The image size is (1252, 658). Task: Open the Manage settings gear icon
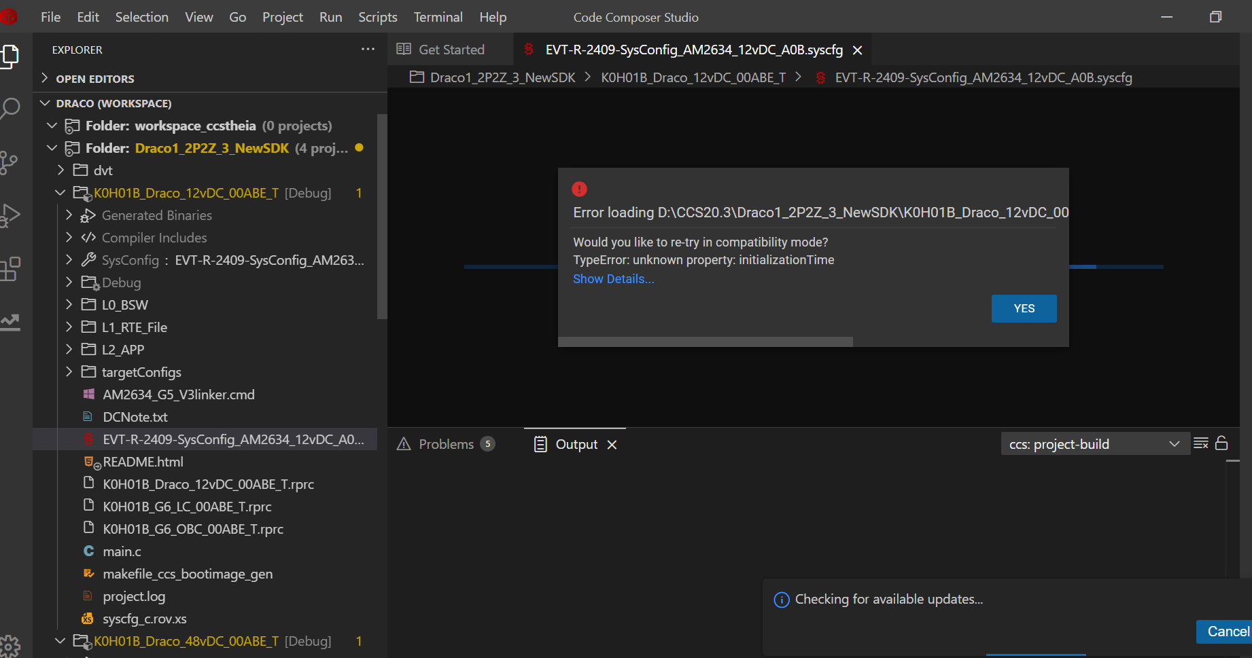click(x=10, y=646)
